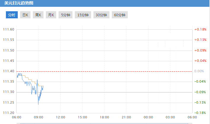Click the 111.60 price axis label
Screen dimensions: 210x124
coord(8,30)
